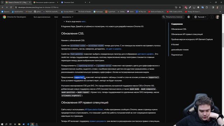
Task: Open the github bookmark
Action: pos(37,12)
